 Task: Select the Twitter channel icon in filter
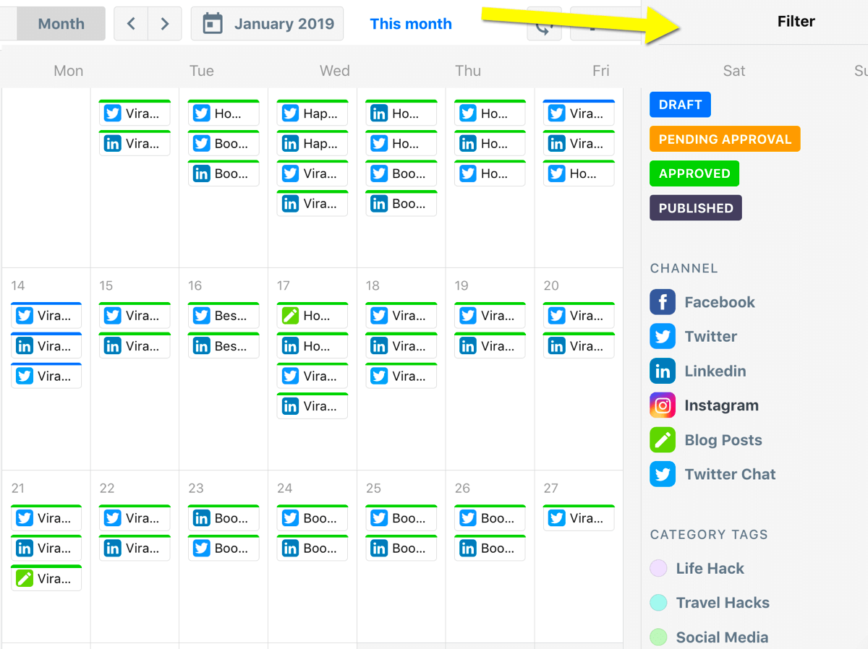pyautogui.click(x=663, y=336)
